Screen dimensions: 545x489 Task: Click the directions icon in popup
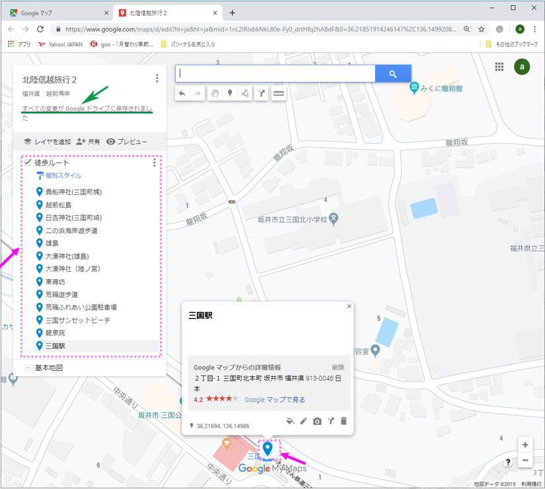330,421
